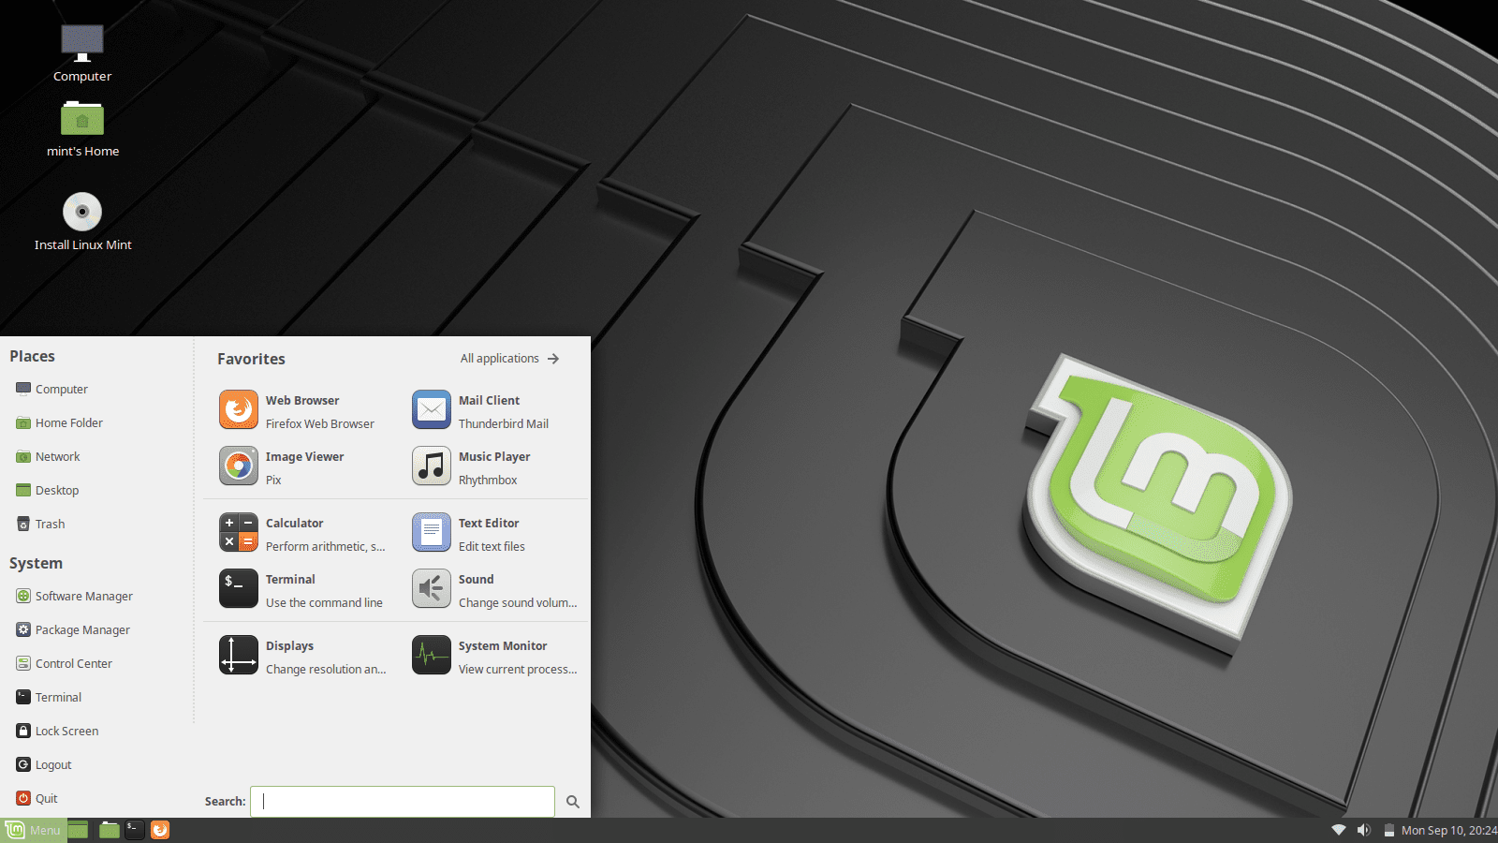Click the Show Desktop icon in the panel
The height and width of the screenshot is (843, 1498).
coord(79,830)
